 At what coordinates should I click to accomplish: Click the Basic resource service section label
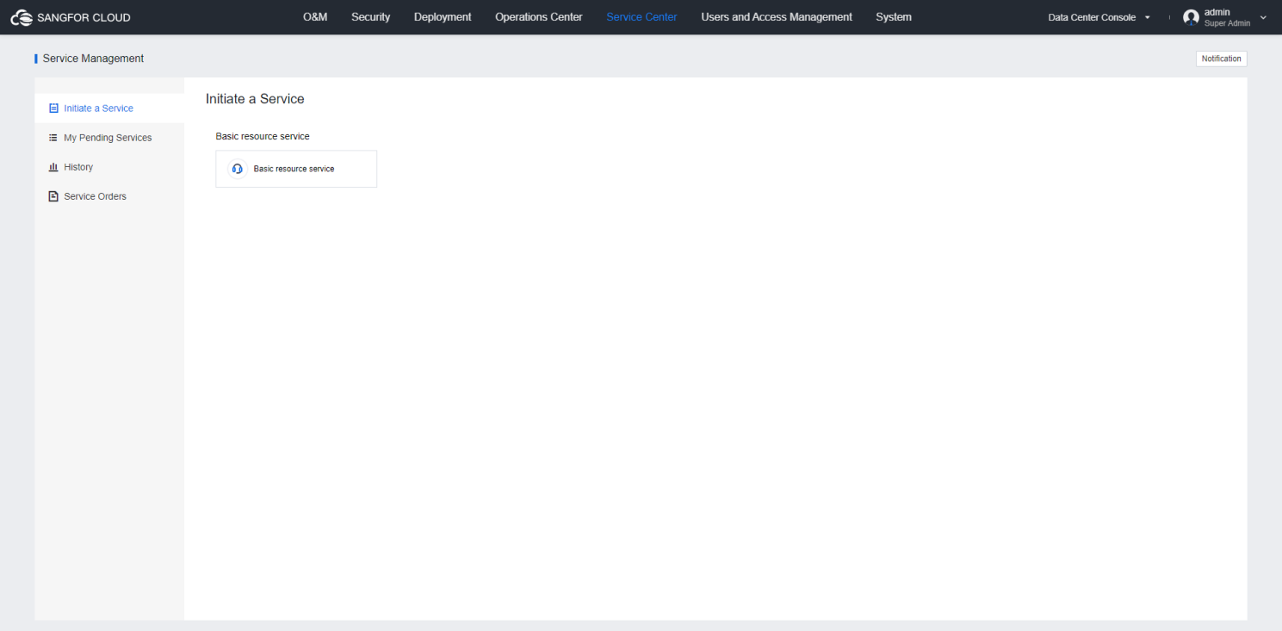click(263, 136)
